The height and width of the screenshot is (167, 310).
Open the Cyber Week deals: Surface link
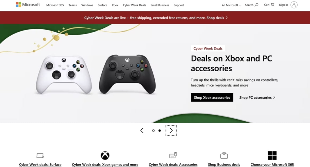[x=40, y=165]
